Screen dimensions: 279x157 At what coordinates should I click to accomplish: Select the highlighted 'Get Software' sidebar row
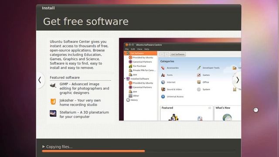pyautogui.click(x=140, y=53)
